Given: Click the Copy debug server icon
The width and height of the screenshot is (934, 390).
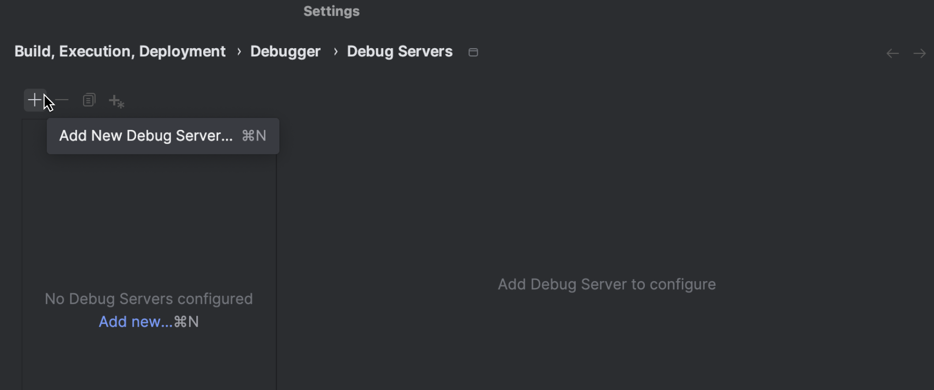Looking at the screenshot, I should click(89, 100).
